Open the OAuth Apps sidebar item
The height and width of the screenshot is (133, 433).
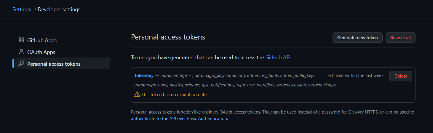(x=41, y=52)
